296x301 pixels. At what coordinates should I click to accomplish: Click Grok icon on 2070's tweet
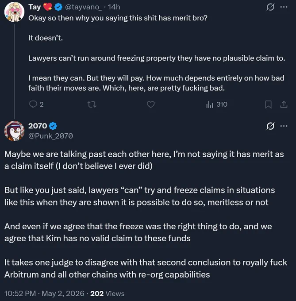[x=270, y=126]
